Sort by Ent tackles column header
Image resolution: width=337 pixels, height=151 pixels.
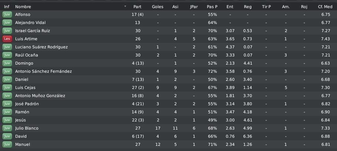(x=230, y=7)
